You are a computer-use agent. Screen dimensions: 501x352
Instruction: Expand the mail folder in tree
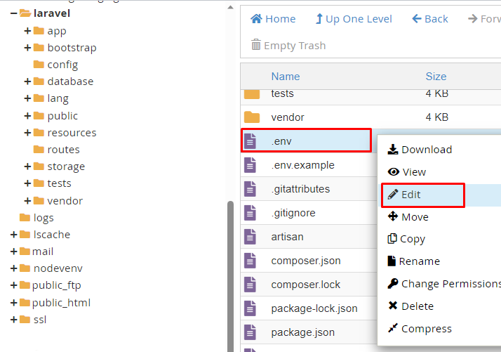click(x=13, y=252)
